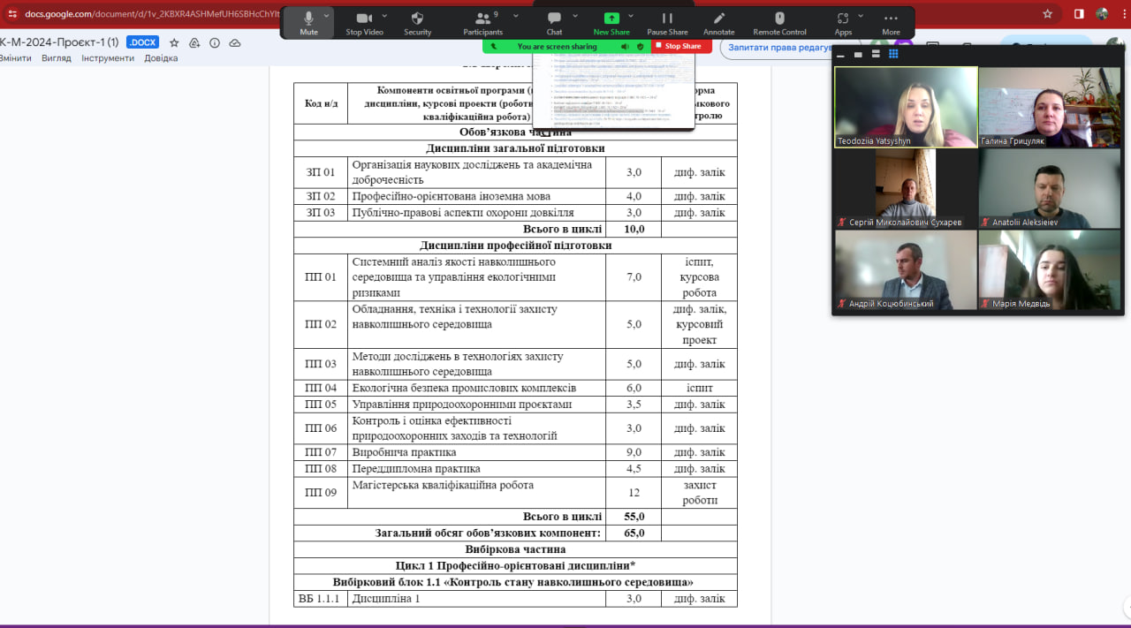
Task: Start a New Share in Zoom
Action: point(611,21)
